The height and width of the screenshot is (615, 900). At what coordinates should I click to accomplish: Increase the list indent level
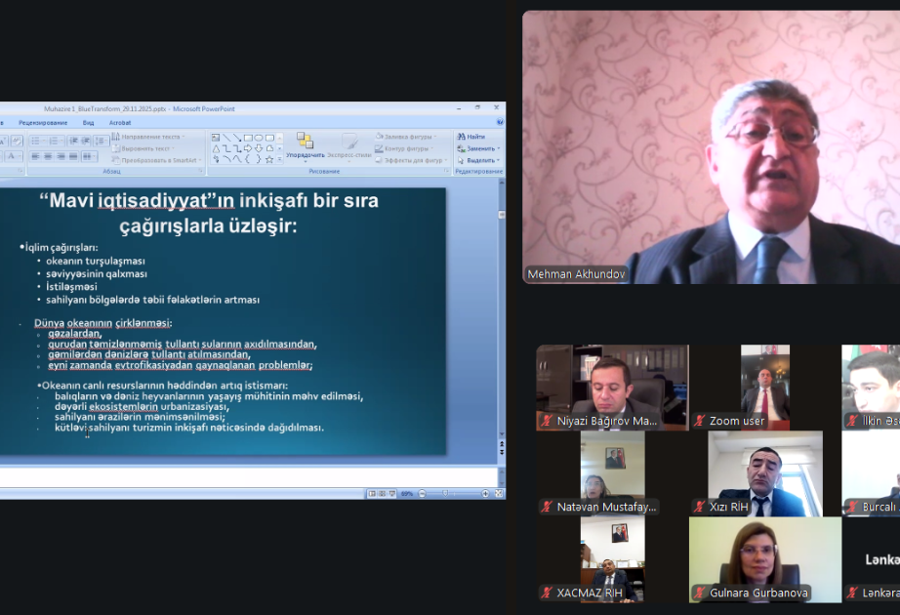(x=86, y=141)
